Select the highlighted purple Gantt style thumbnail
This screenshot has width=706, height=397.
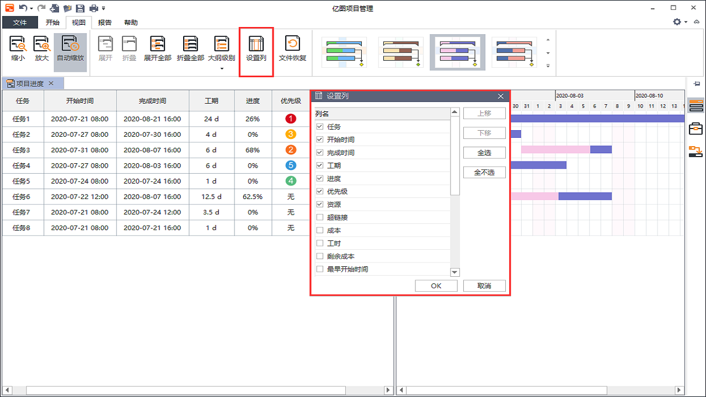[457, 52]
